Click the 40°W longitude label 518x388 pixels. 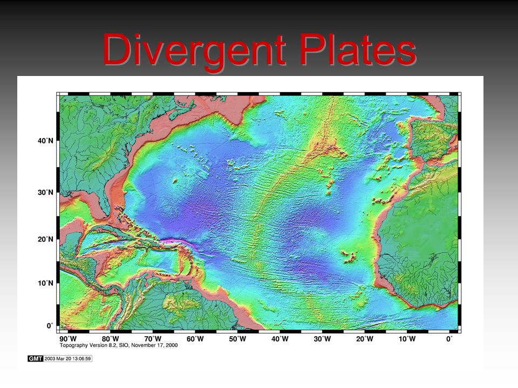280,339
